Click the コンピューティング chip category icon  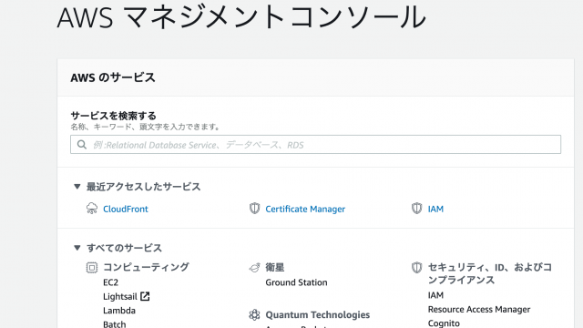tap(92, 267)
